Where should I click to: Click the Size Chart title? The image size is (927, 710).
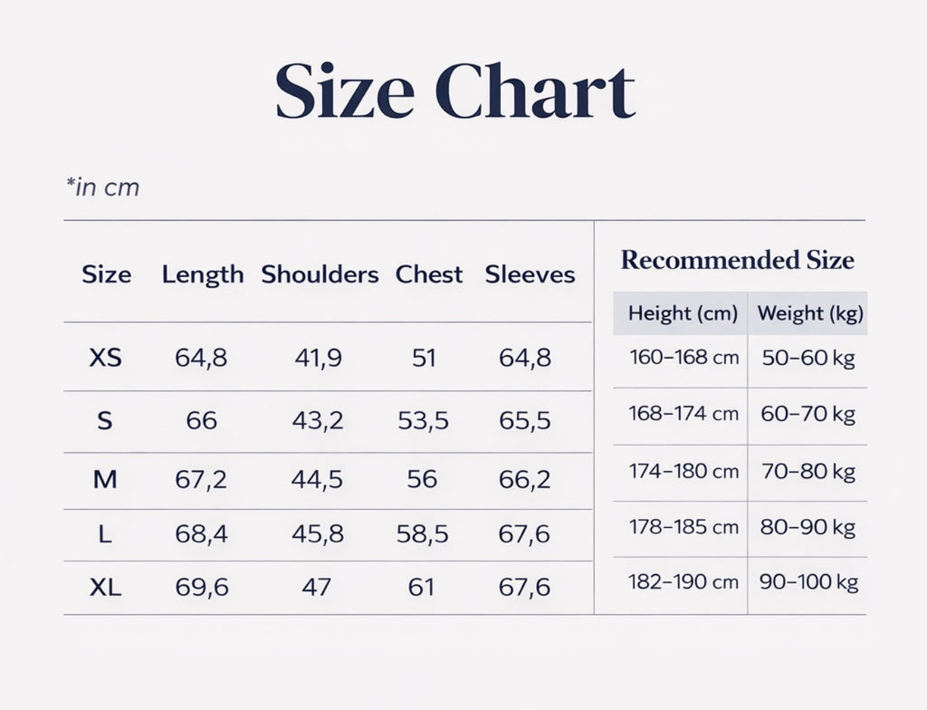coord(454,91)
